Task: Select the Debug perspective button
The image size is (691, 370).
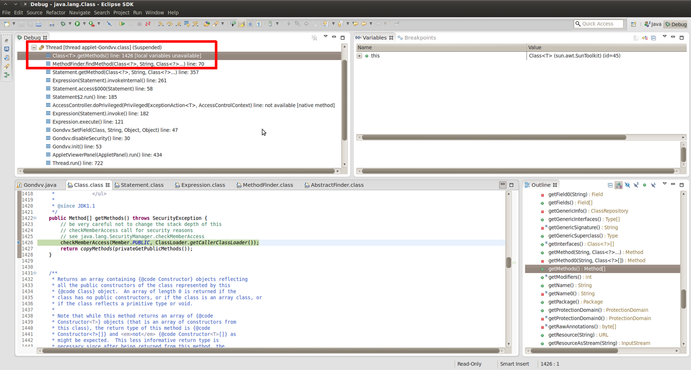Action: [676, 24]
